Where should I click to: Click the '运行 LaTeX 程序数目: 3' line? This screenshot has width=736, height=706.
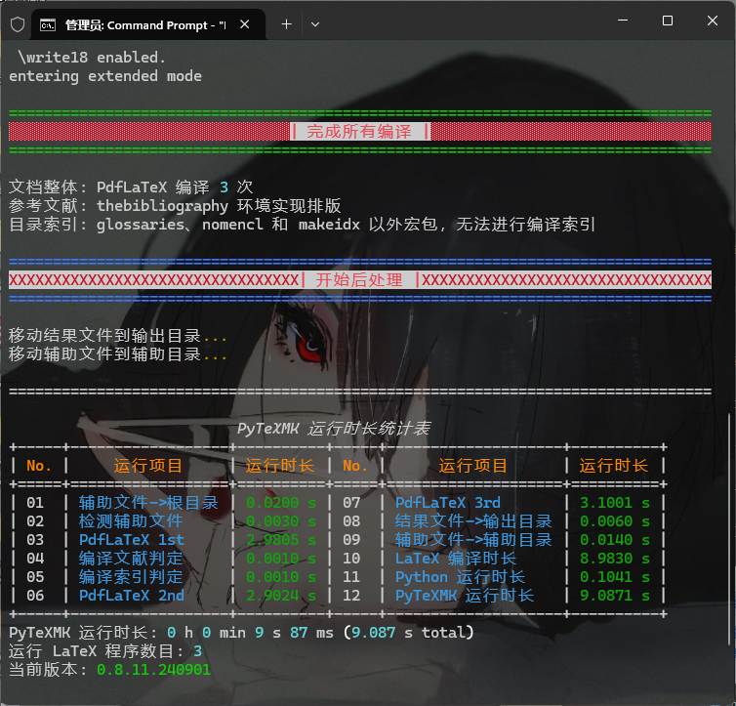pos(105,651)
